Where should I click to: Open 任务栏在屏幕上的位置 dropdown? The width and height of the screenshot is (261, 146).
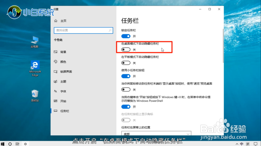pyautogui.click(x=156, y=133)
